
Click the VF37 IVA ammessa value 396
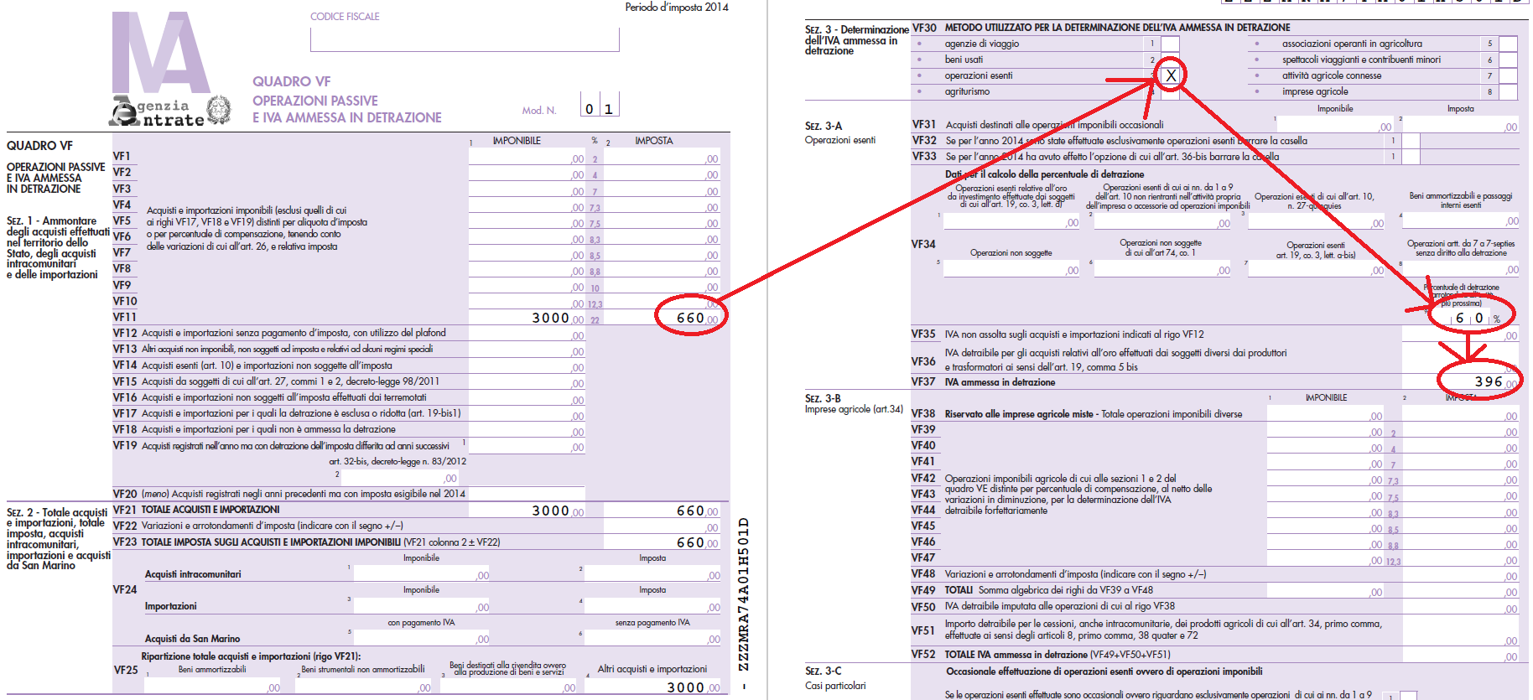[1480, 382]
